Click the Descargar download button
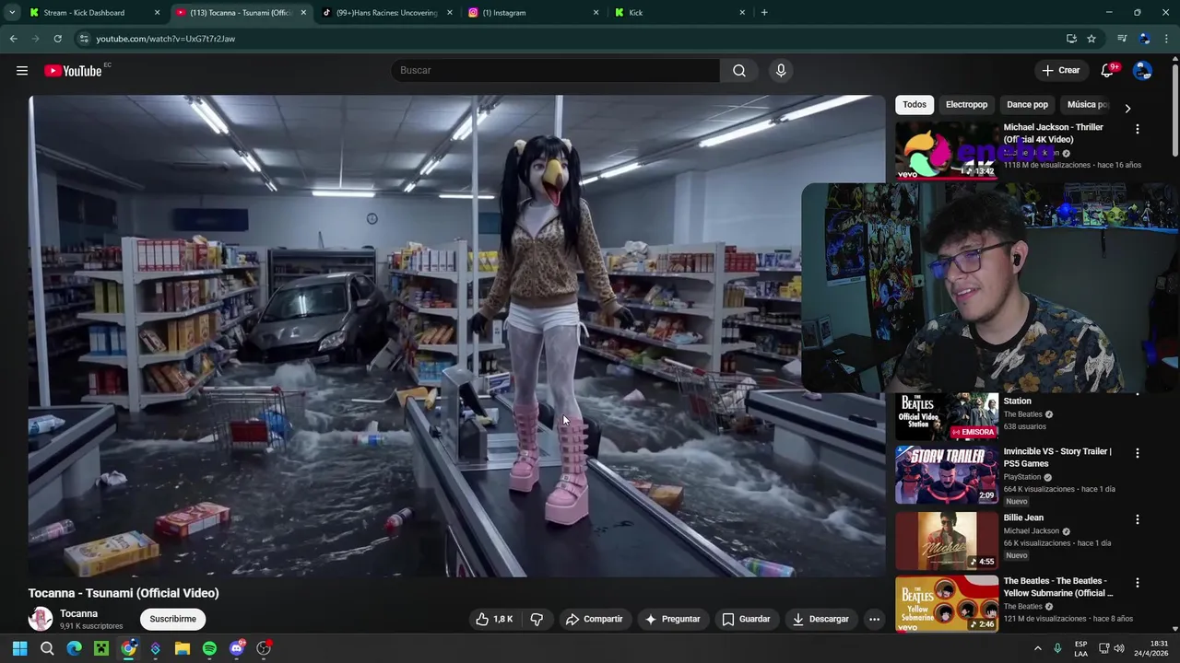 (x=820, y=619)
